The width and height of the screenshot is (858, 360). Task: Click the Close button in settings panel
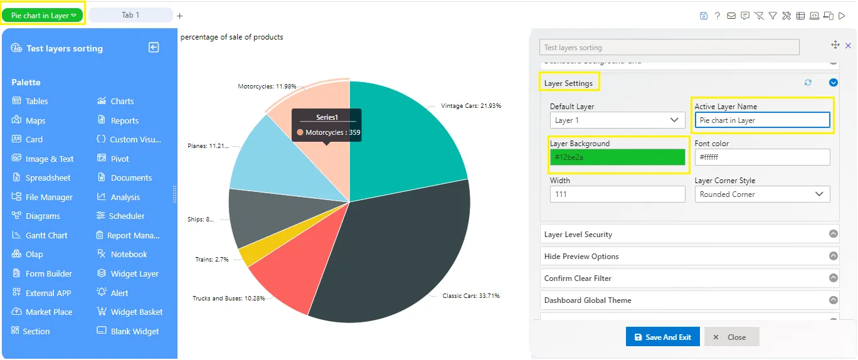click(x=731, y=337)
